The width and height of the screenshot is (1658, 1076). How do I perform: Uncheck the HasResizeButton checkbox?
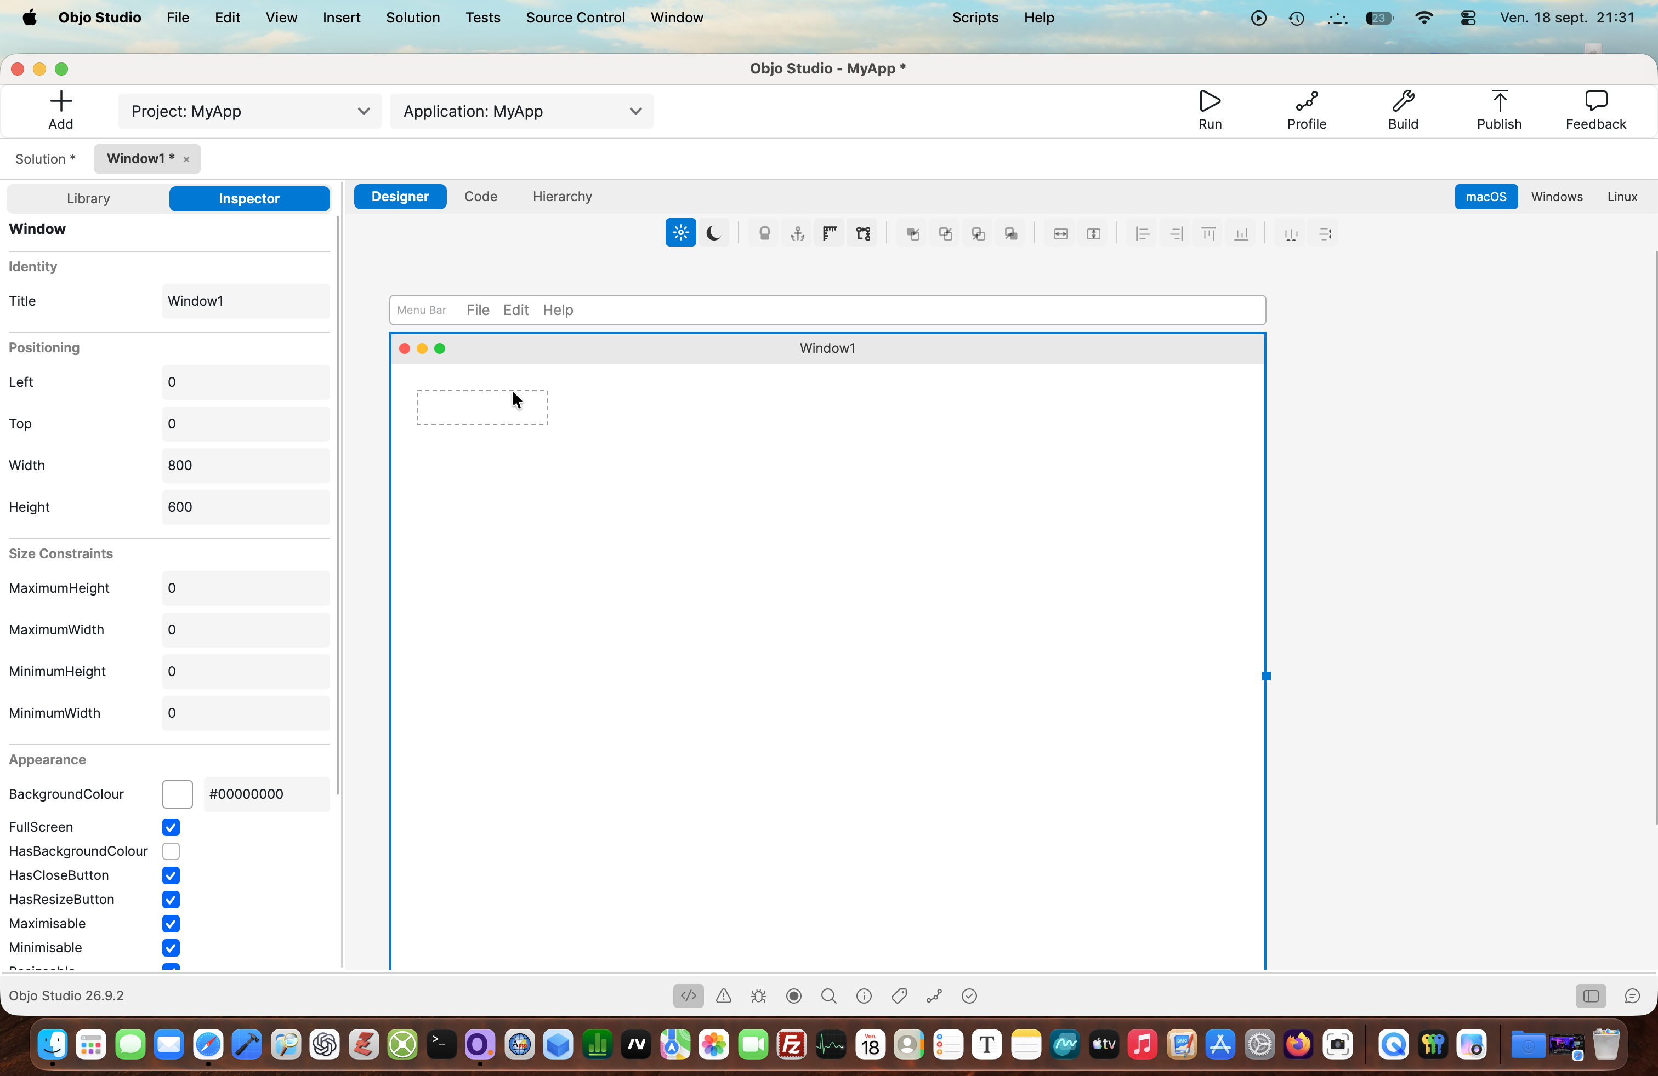pos(171,899)
